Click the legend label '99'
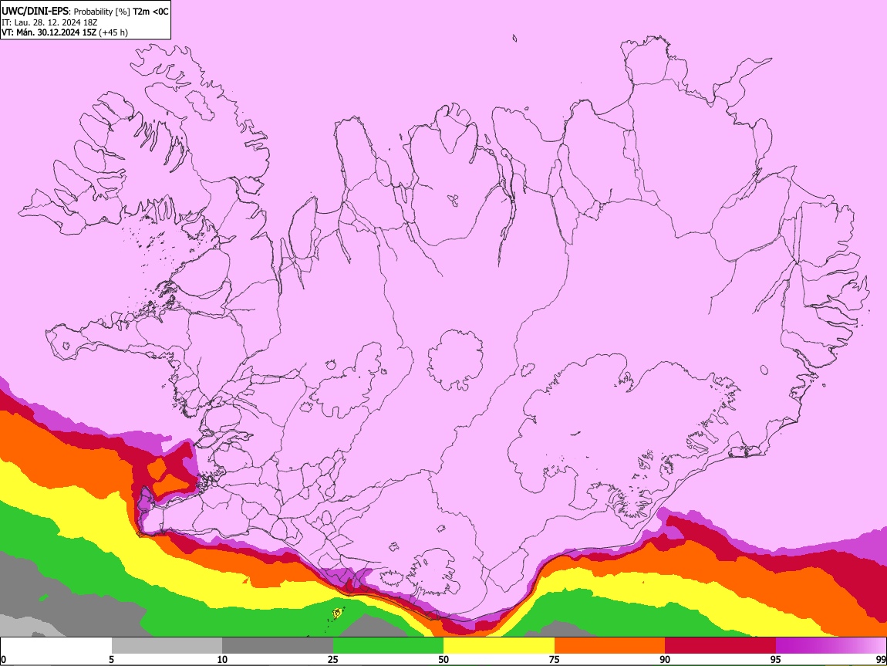This screenshot has width=887, height=666. pos(880,660)
